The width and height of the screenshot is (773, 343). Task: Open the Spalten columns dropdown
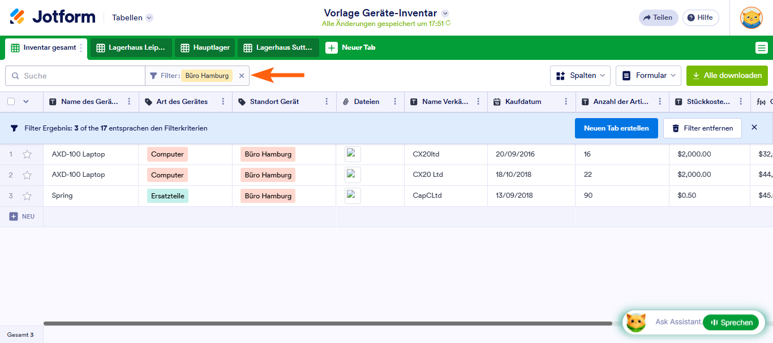coord(580,75)
